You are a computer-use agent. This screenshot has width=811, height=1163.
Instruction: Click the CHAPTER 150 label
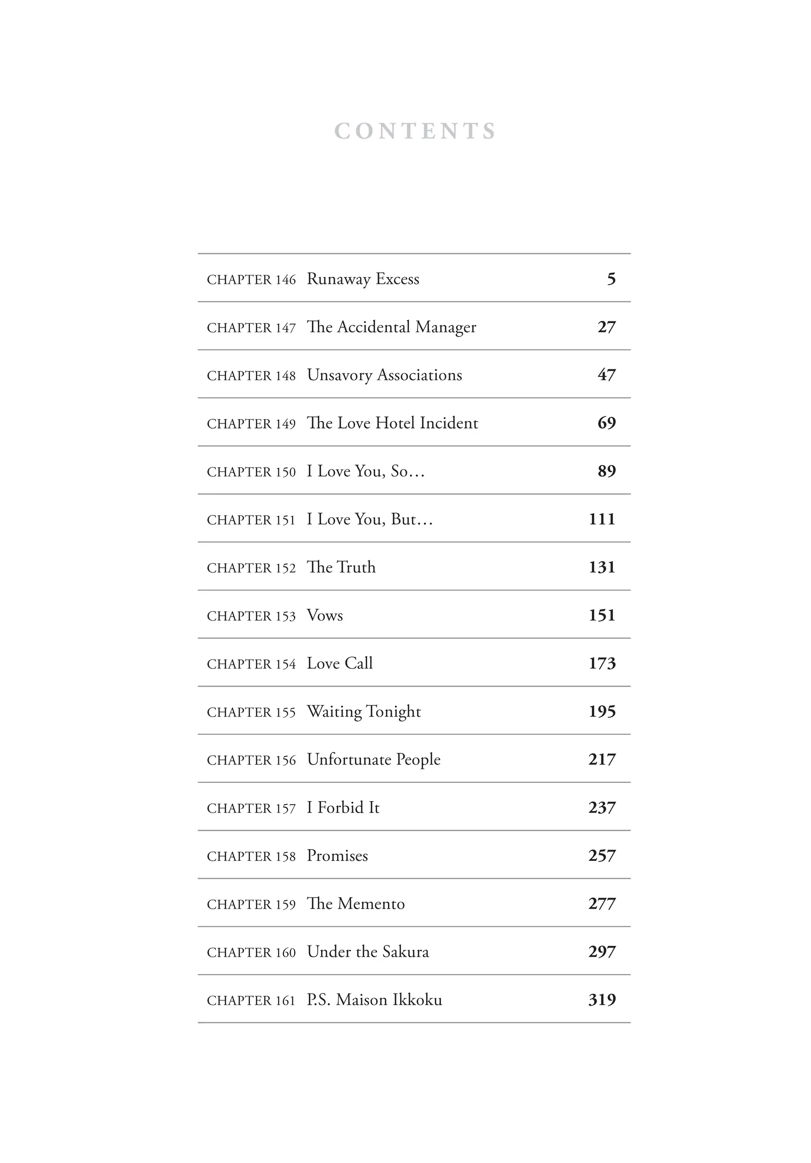point(251,472)
